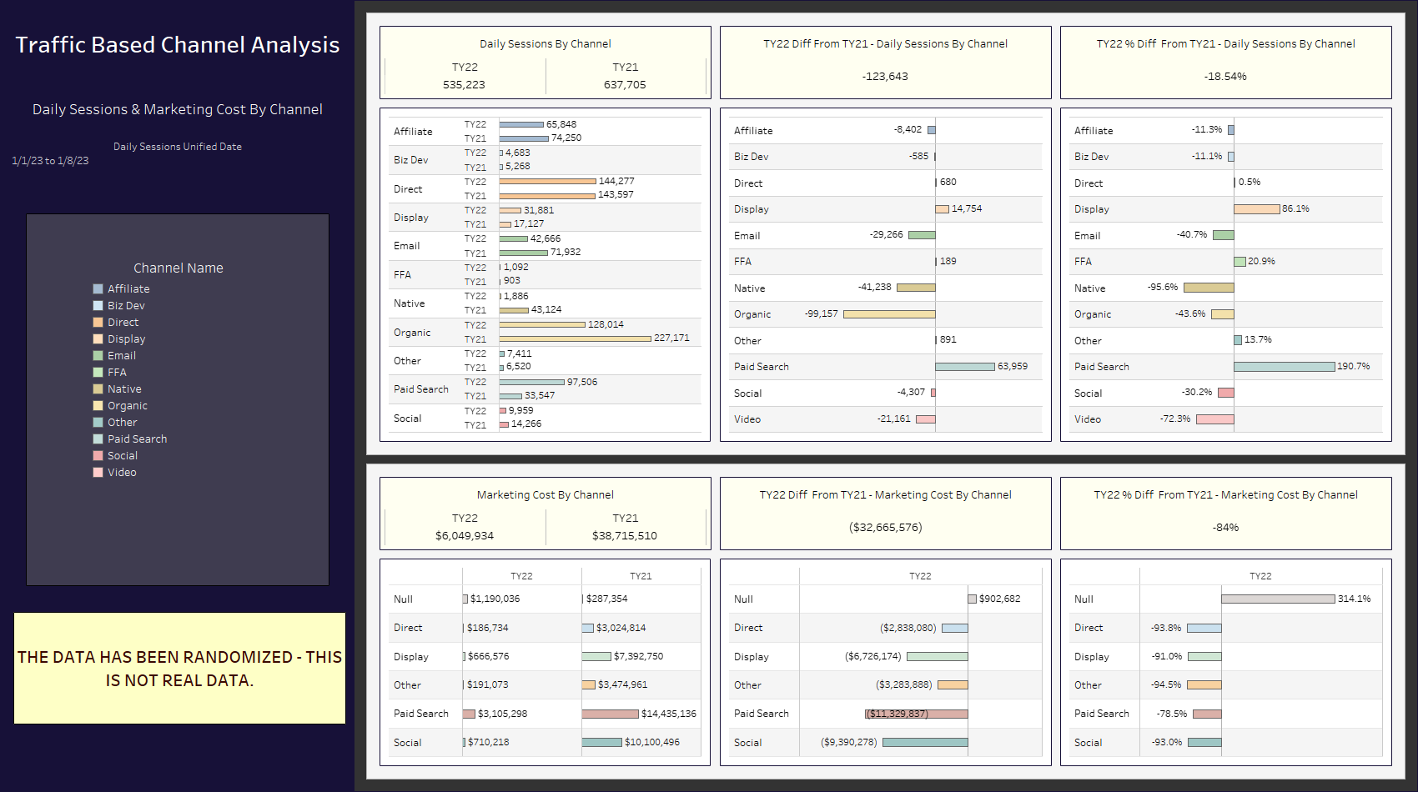This screenshot has height=792, width=1418.
Task: Click the Paid Search 63,959 difference bar
Action: 964,367
